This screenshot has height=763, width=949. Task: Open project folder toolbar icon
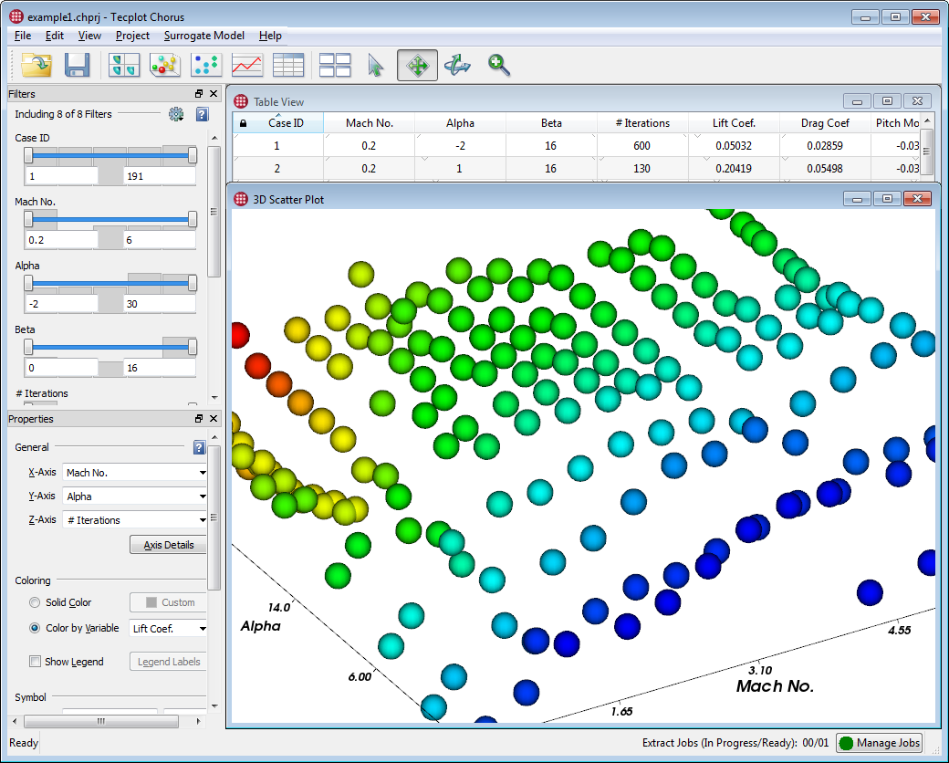coord(36,65)
